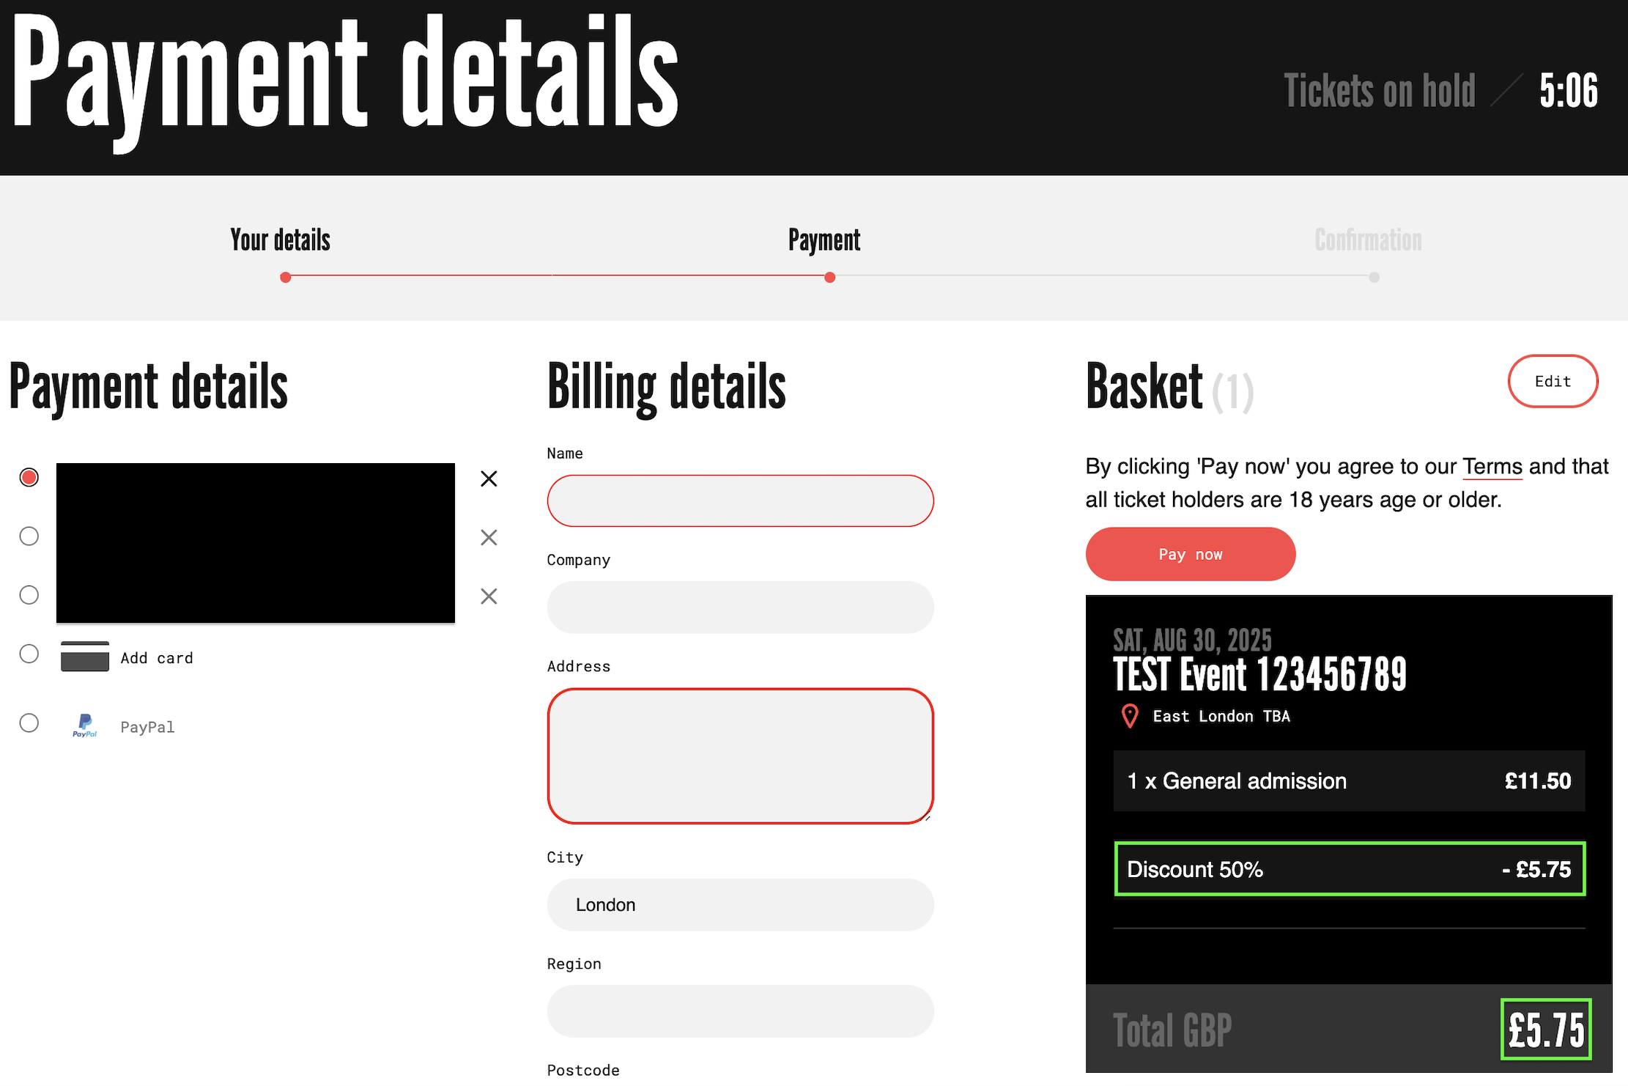Click the red dot under Payment
The width and height of the screenshot is (1628, 1086).
pyautogui.click(x=829, y=277)
